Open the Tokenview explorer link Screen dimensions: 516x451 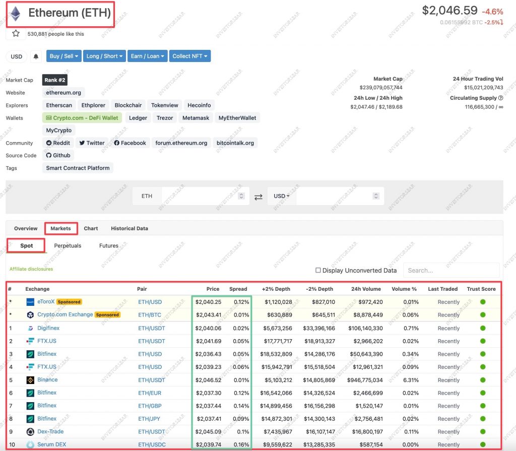[165, 105]
